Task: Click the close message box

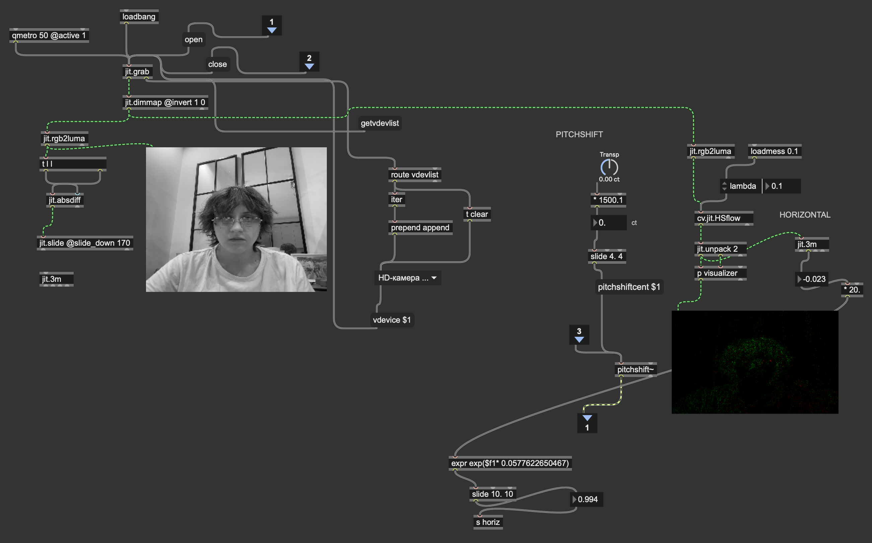Action: pyautogui.click(x=218, y=64)
